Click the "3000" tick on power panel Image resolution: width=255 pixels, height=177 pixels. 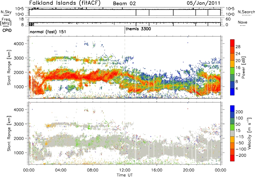tap(19, 58)
